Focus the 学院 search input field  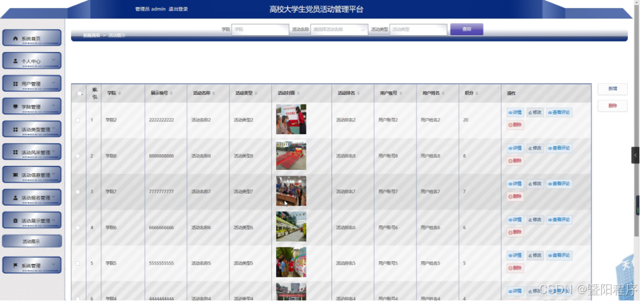point(260,29)
